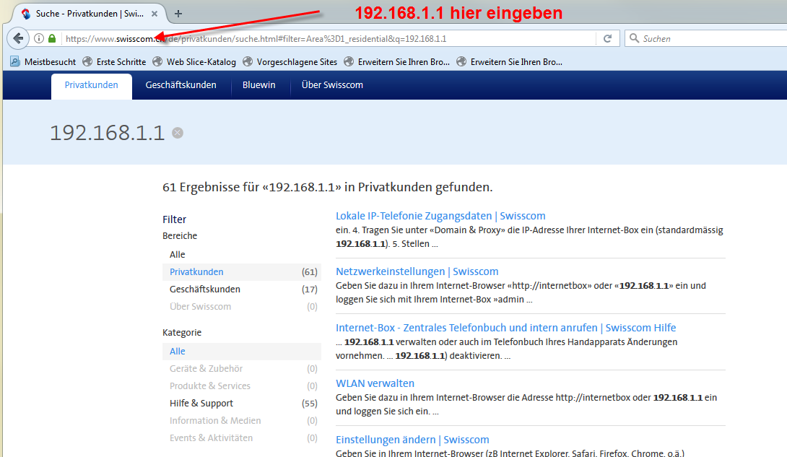Click the browser back arrow button
The height and width of the screenshot is (457, 787).
[17, 38]
